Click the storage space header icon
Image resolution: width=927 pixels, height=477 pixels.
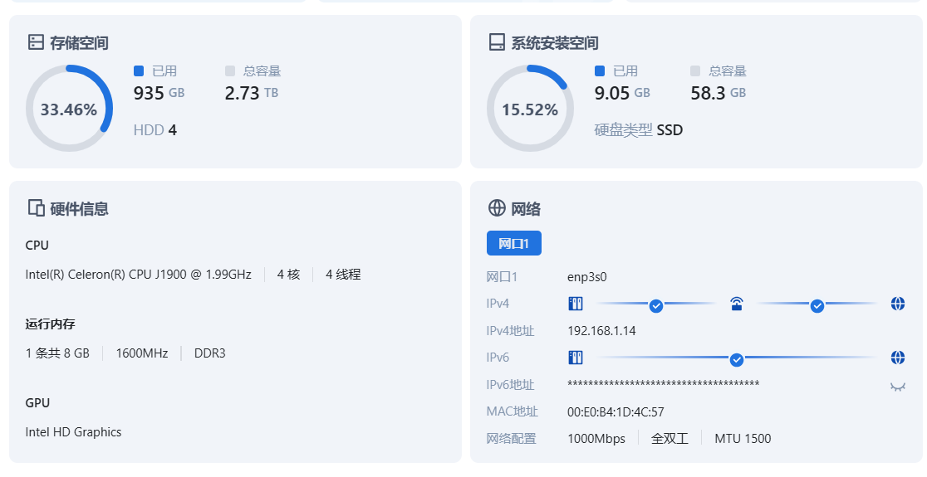36,42
